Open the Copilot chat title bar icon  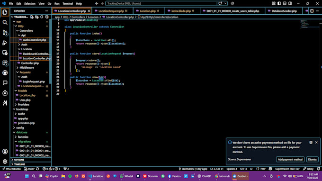click(x=220, y=3)
